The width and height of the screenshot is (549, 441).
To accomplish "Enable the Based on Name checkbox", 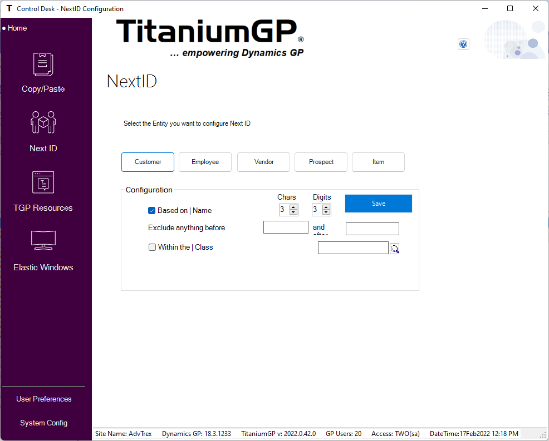I will point(151,211).
